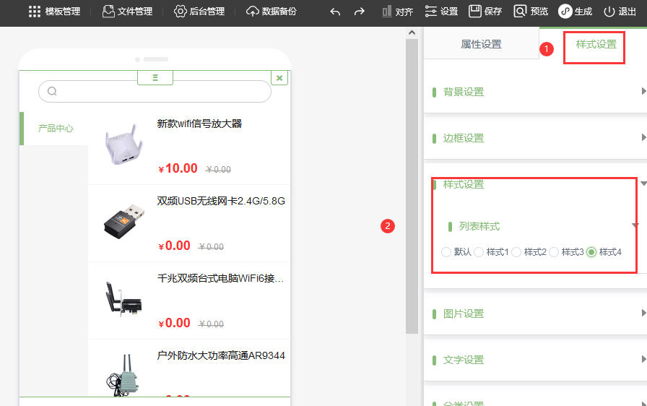
Task: Click the 生成 generate button
Action: pos(576,12)
